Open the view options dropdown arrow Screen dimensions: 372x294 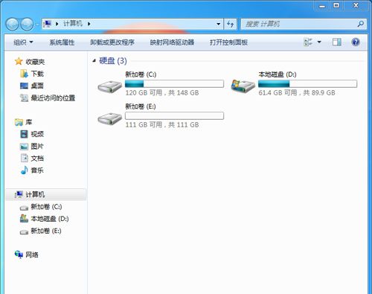click(319, 42)
